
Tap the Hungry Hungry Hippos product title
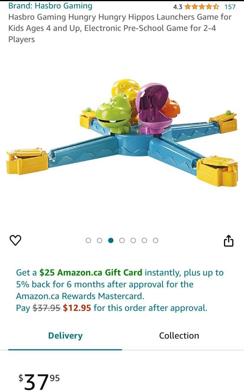120,28
